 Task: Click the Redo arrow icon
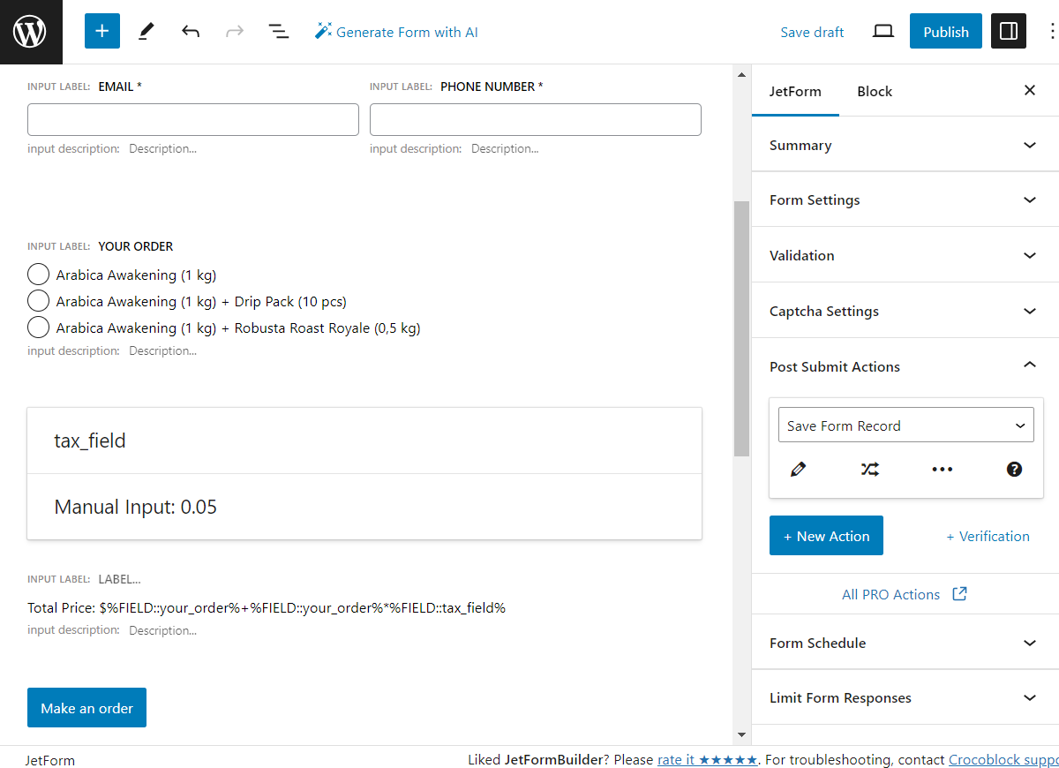click(234, 31)
